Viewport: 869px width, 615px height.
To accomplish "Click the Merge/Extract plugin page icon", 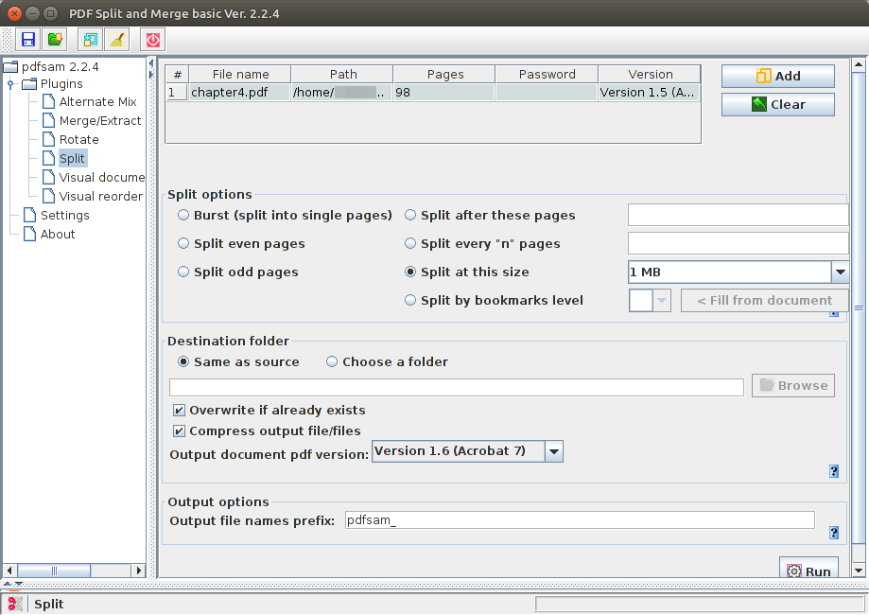I will click(49, 120).
